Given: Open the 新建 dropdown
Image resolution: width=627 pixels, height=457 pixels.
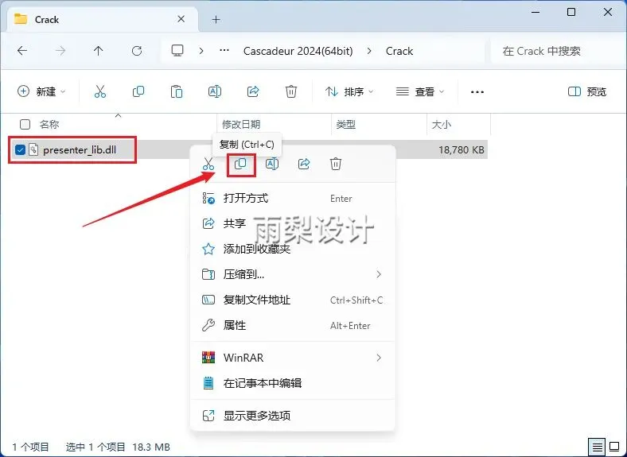Looking at the screenshot, I should (x=41, y=92).
